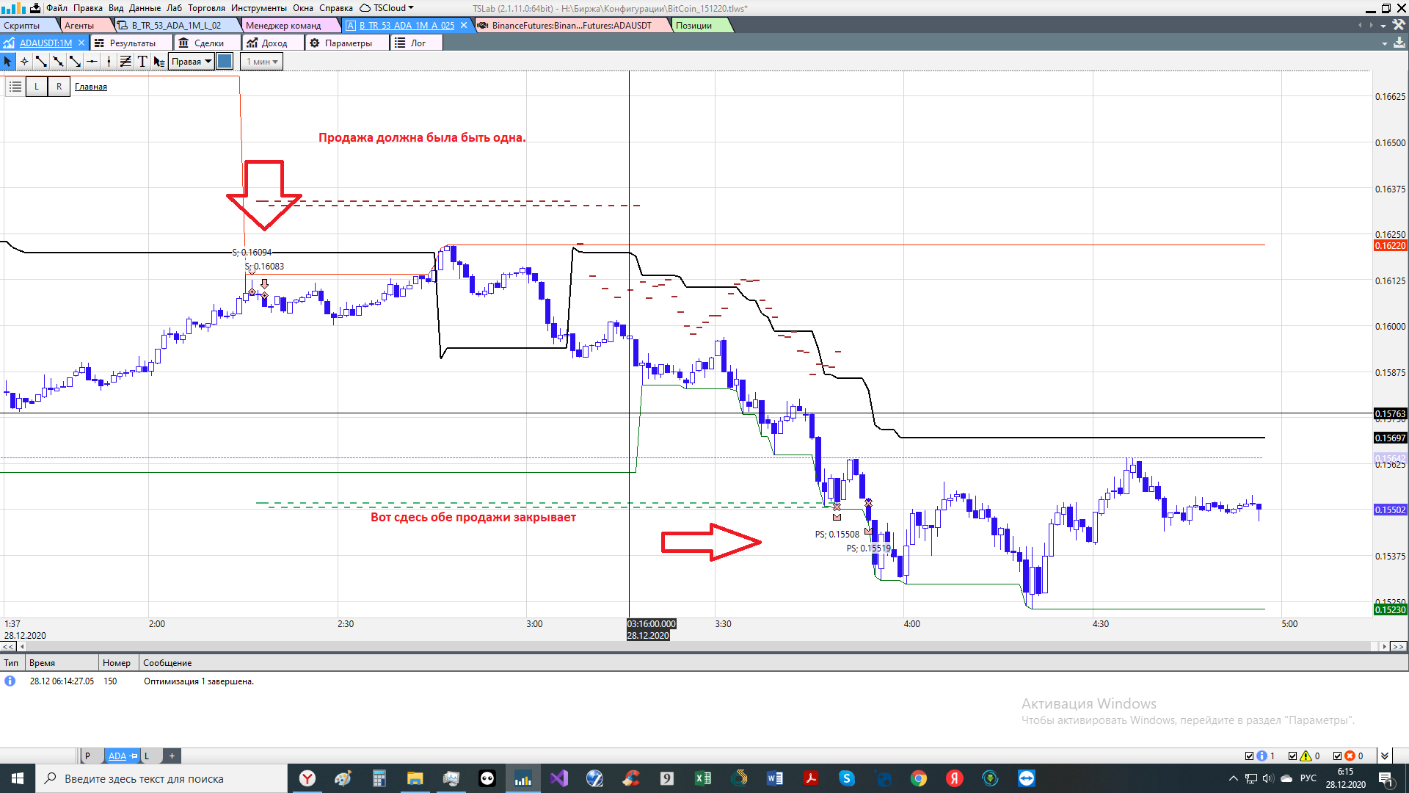Expand the log panel double chevron
1409x793 pixels.
[x=1384, y=756]
